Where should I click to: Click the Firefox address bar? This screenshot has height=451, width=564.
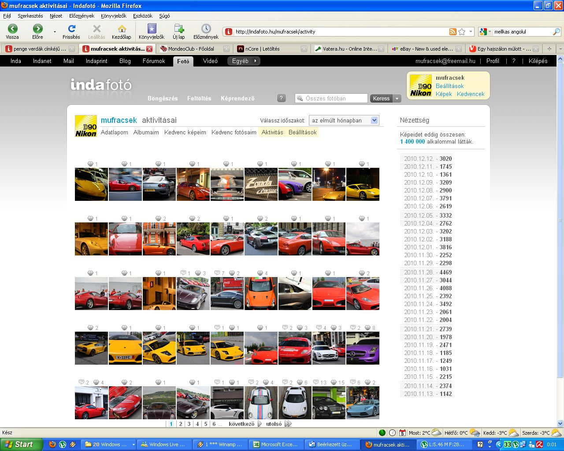[339, 32]
